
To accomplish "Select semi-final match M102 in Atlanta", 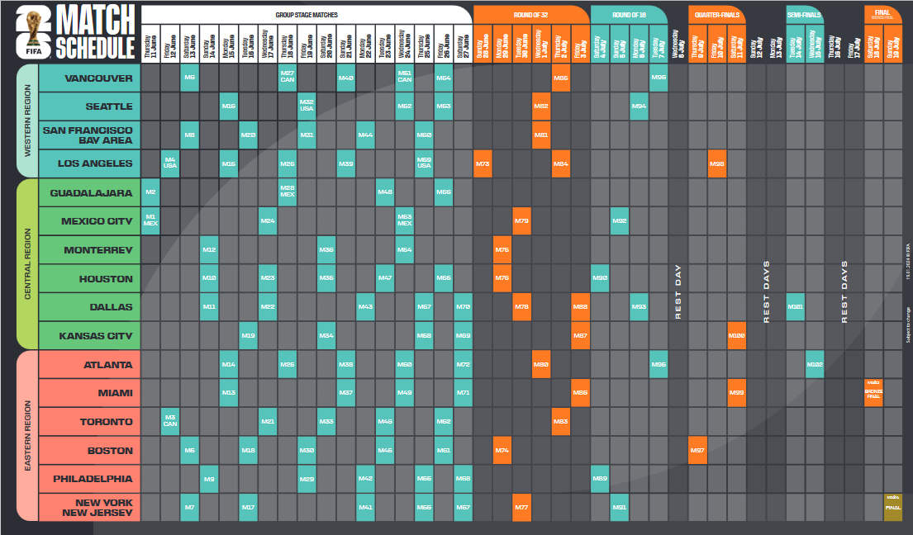I will tap(815, 364).
